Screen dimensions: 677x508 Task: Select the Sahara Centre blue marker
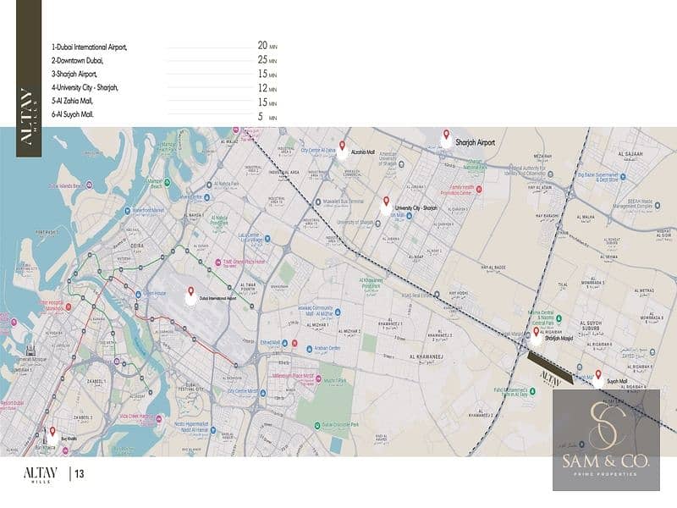pos(207,197)
